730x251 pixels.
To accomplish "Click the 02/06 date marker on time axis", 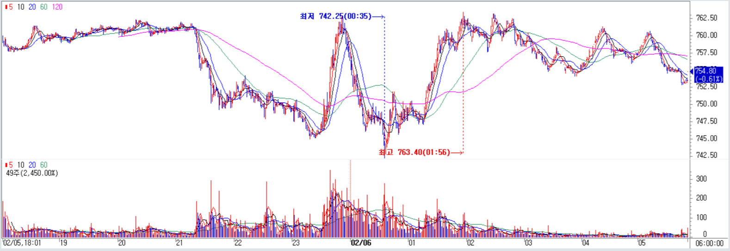I will click(x=360, y=243).
